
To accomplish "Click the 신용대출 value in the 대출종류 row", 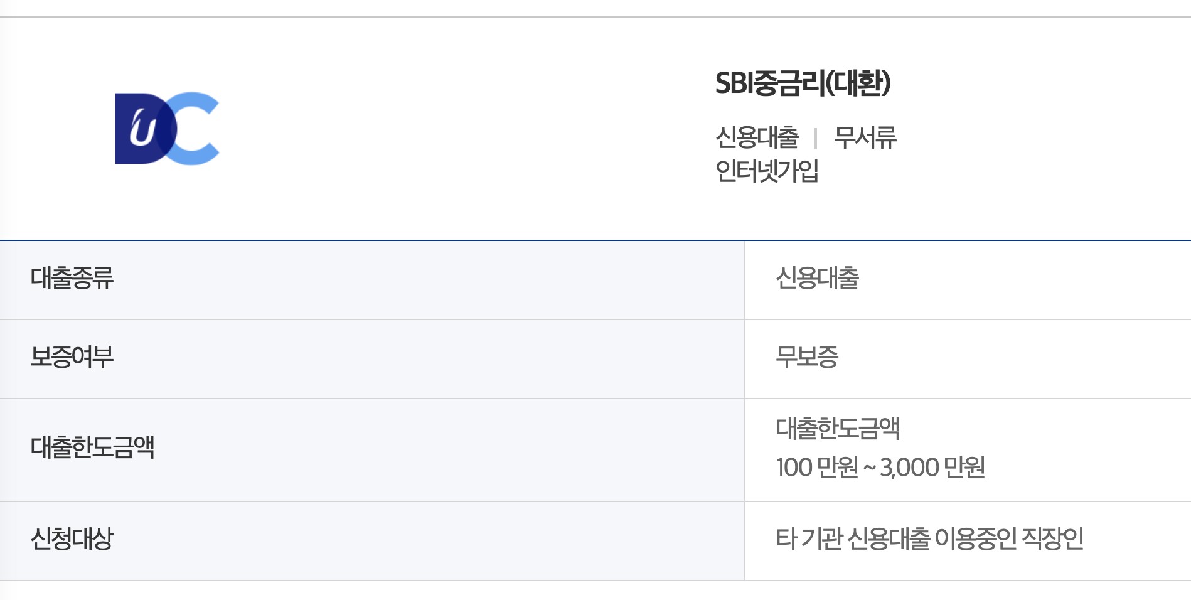I will pos(817,278).
